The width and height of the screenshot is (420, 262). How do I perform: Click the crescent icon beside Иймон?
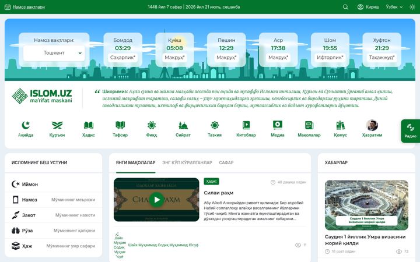(x=16, y=184)
